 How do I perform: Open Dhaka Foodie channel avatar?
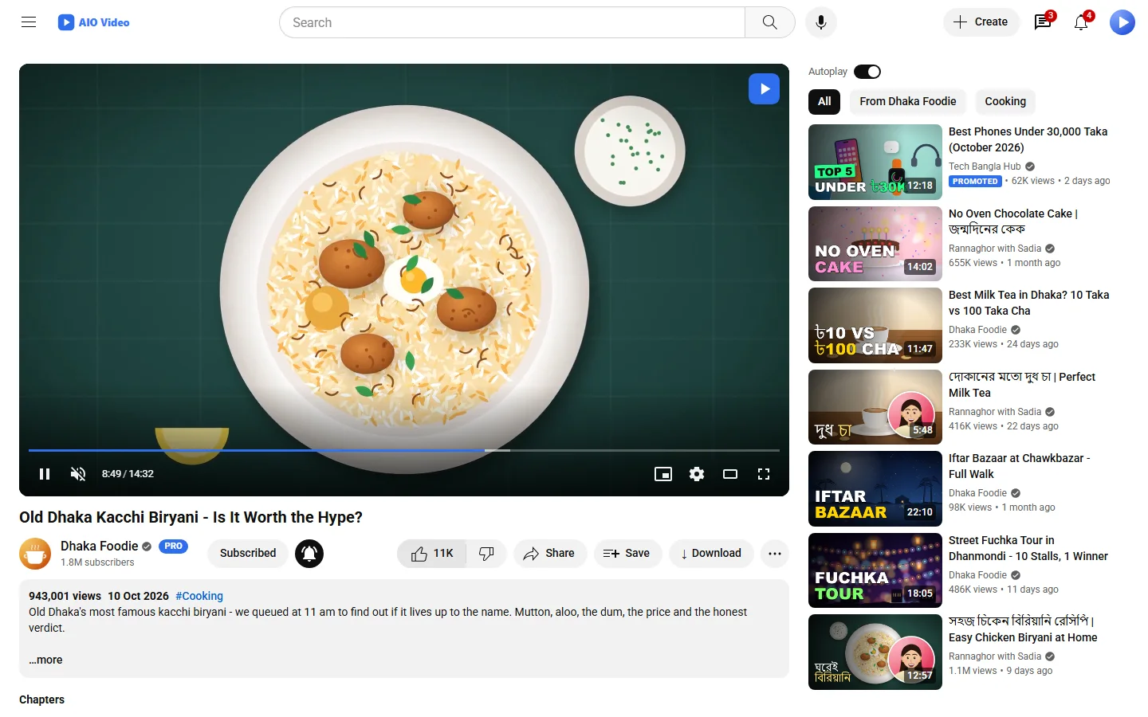(35, 554)
